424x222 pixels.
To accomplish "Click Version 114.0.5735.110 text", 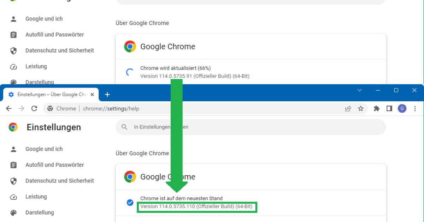I will (196, 206).
